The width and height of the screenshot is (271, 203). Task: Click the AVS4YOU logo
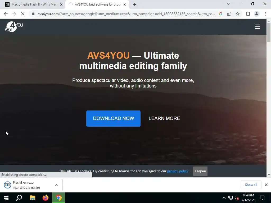coord(14,27)
